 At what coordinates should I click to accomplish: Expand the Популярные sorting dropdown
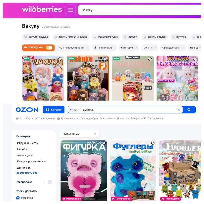coord(80,134)
